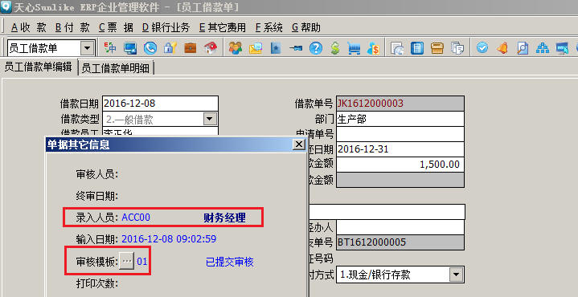578x297 pixels.
Task: Close the 单据其它信息 dialog
Action: pyautogui.click(x=299, y=144)
